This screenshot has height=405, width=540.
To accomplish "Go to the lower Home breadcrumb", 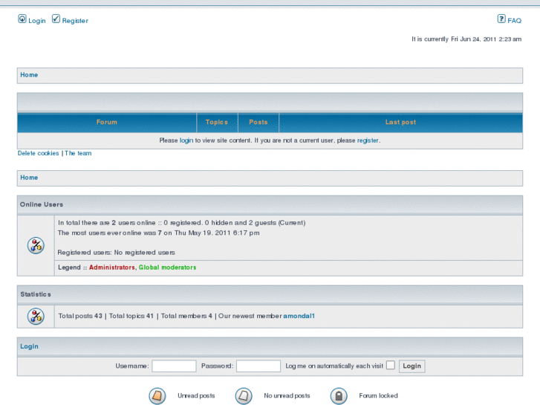I will click(29, 178).
